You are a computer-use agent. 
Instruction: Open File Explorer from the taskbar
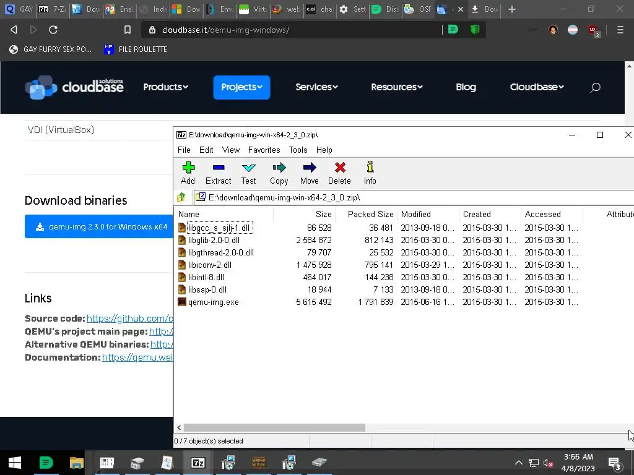click(76, 463)
